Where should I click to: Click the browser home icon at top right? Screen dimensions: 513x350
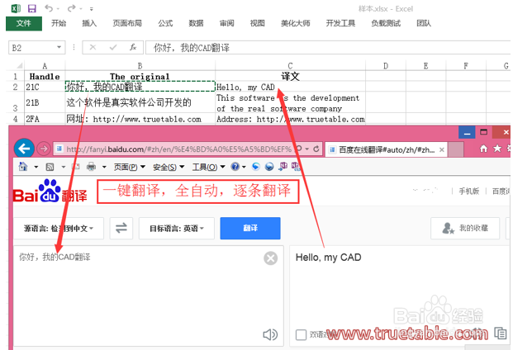pyautogui.click(x=483, y=149)
